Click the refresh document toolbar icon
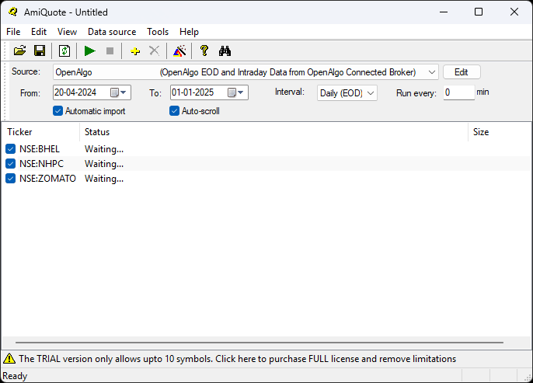533x383 pixels. (x=64, y=51)
